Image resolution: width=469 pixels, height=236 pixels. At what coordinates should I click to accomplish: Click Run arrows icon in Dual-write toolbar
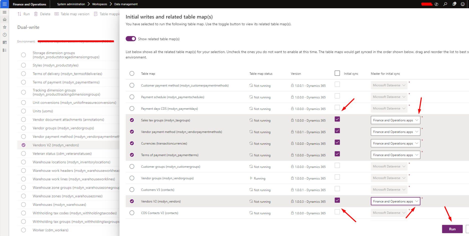tap(19, 14)
